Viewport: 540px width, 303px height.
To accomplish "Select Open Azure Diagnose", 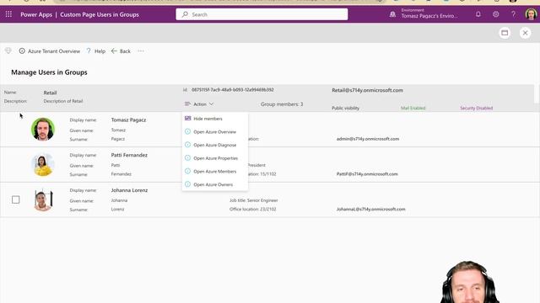I will (215, 145).
